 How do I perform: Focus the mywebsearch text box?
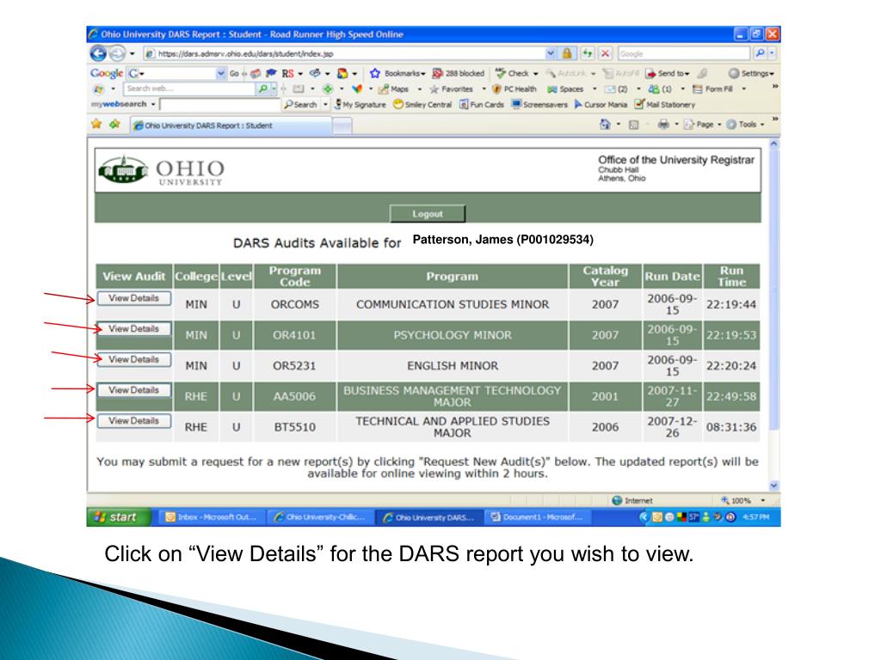(x=219, y=104)
